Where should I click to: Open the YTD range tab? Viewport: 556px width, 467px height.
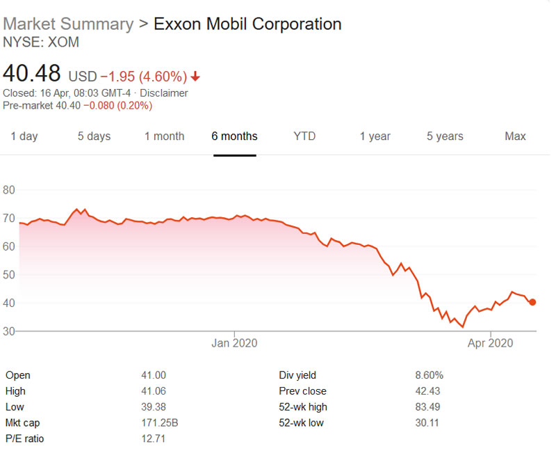[x=304, y=136]
